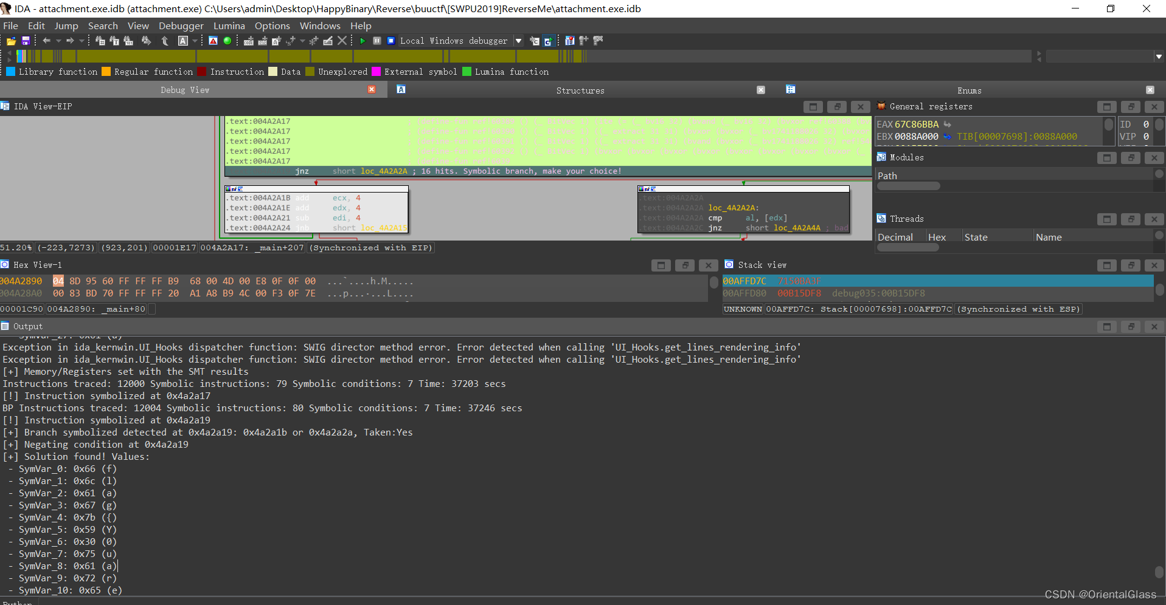Open the Search menu

coord(103,26)
